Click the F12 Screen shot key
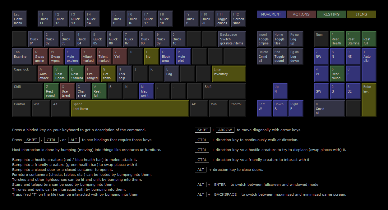This screenshot has height=210, width=388. click(x=238, y=19)
